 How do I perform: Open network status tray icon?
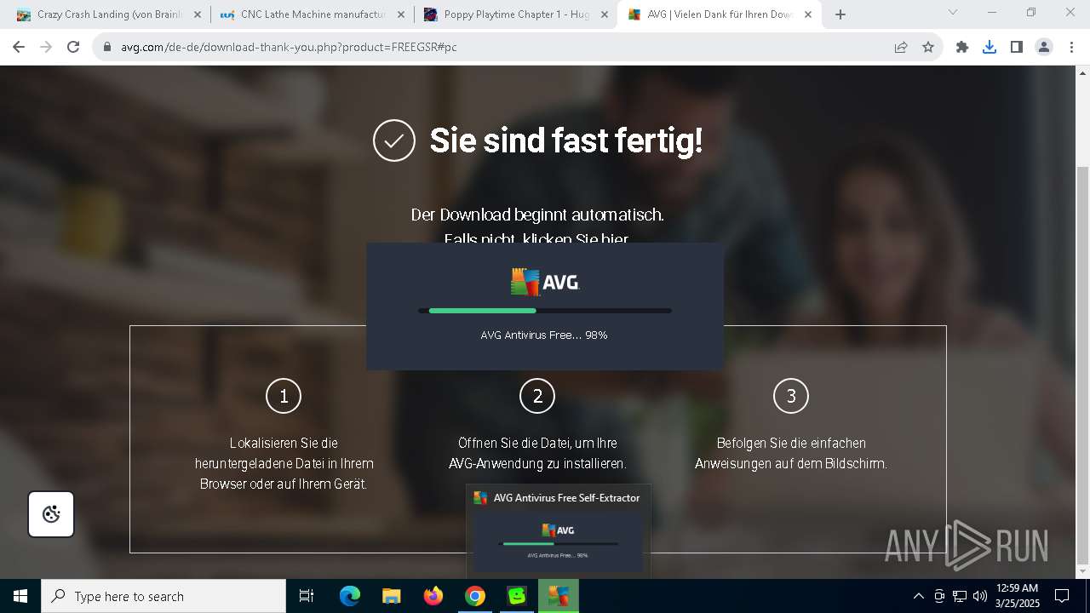960,596
